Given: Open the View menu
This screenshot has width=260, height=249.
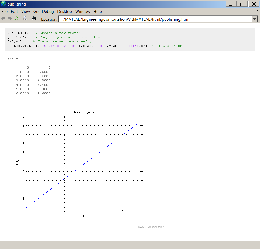Looking at the screenshot, I should tap(26, 12).
